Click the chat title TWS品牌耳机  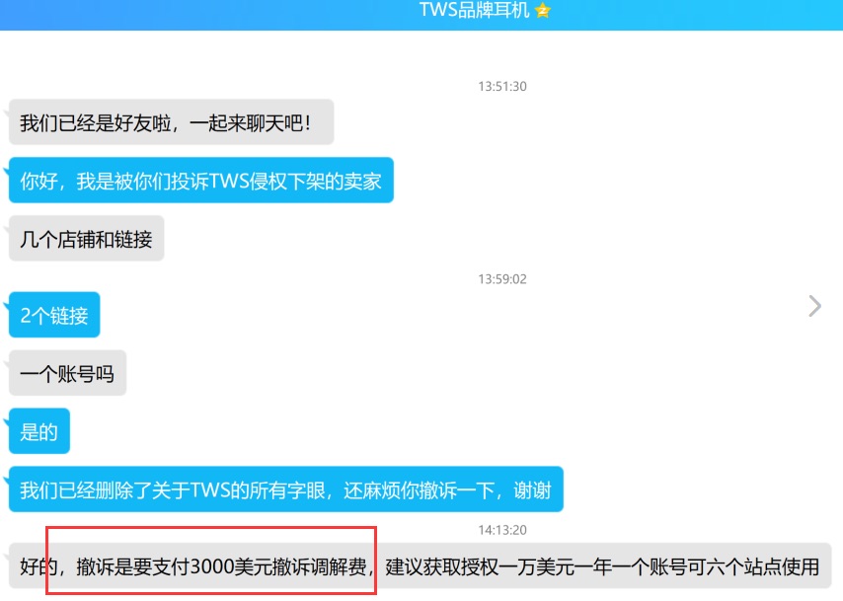474,10
